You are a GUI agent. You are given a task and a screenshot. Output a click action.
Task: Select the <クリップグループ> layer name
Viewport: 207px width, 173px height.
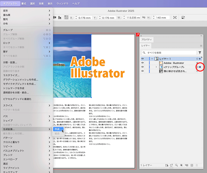click(x=174, y=67)
